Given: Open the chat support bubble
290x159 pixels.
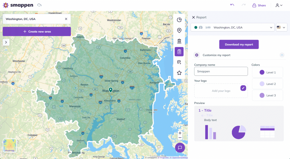Looking at the screenshot, I should coord(180,147).
